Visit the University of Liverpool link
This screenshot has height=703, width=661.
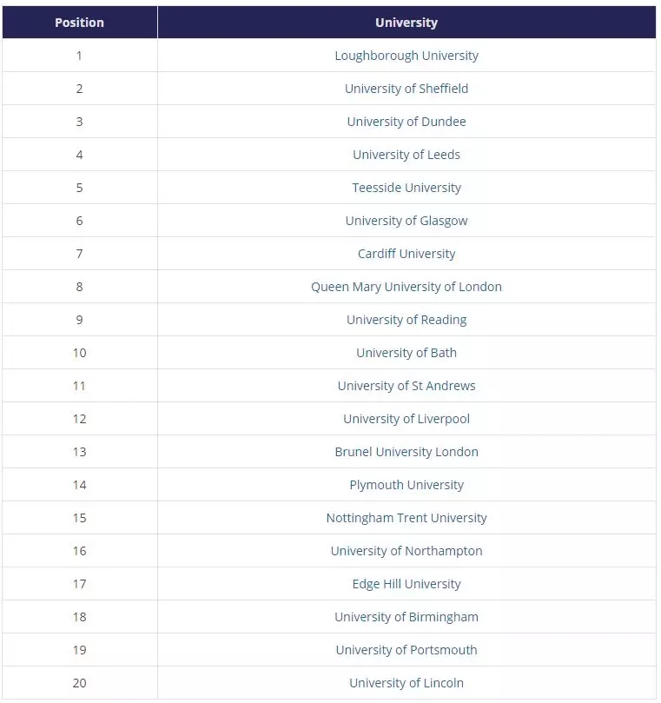(407, 419)
